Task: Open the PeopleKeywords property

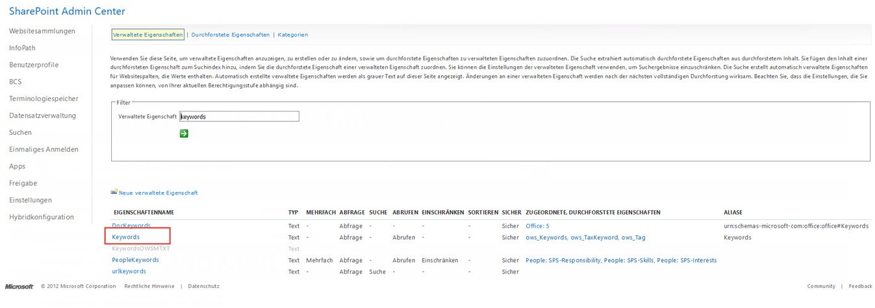Action: pyautogui.click(x=135, y=260)
